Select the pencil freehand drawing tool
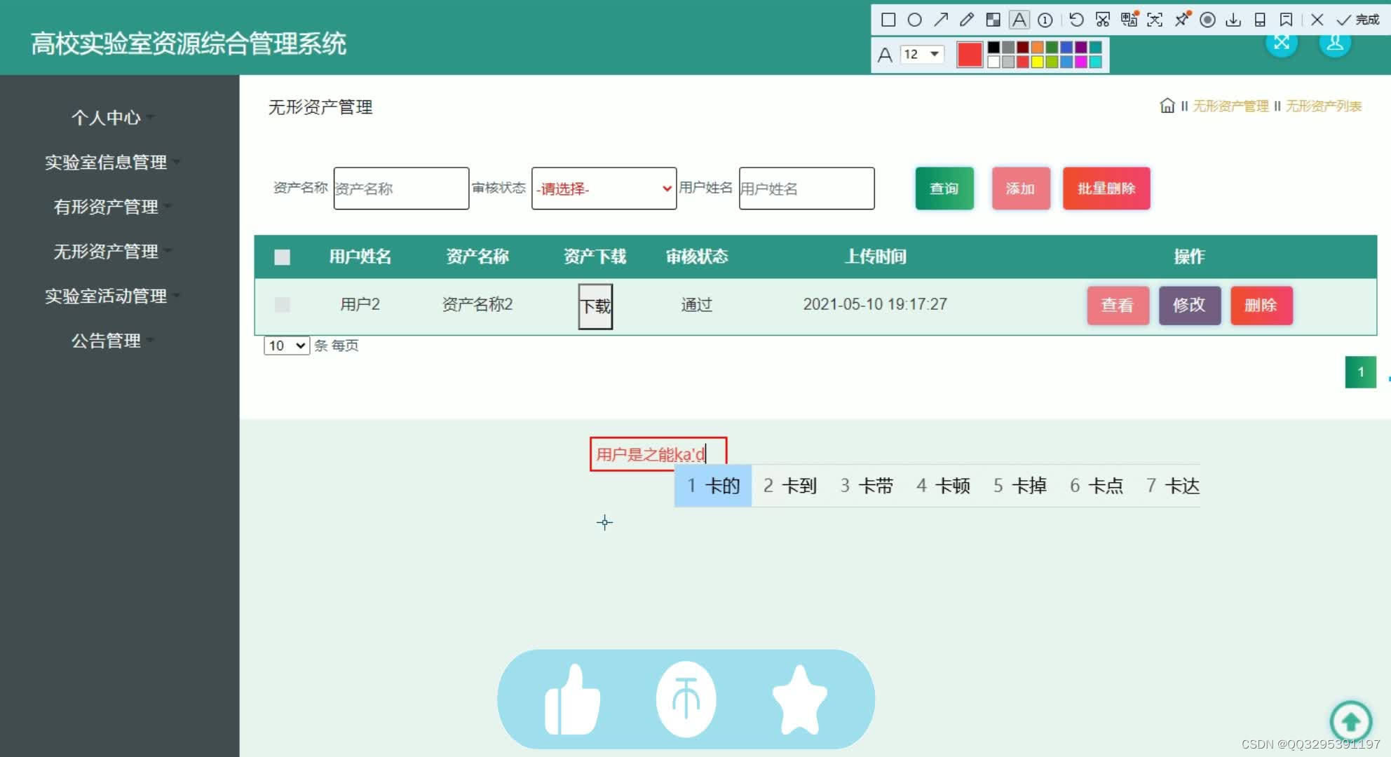1391x757 pixels. 967,20
